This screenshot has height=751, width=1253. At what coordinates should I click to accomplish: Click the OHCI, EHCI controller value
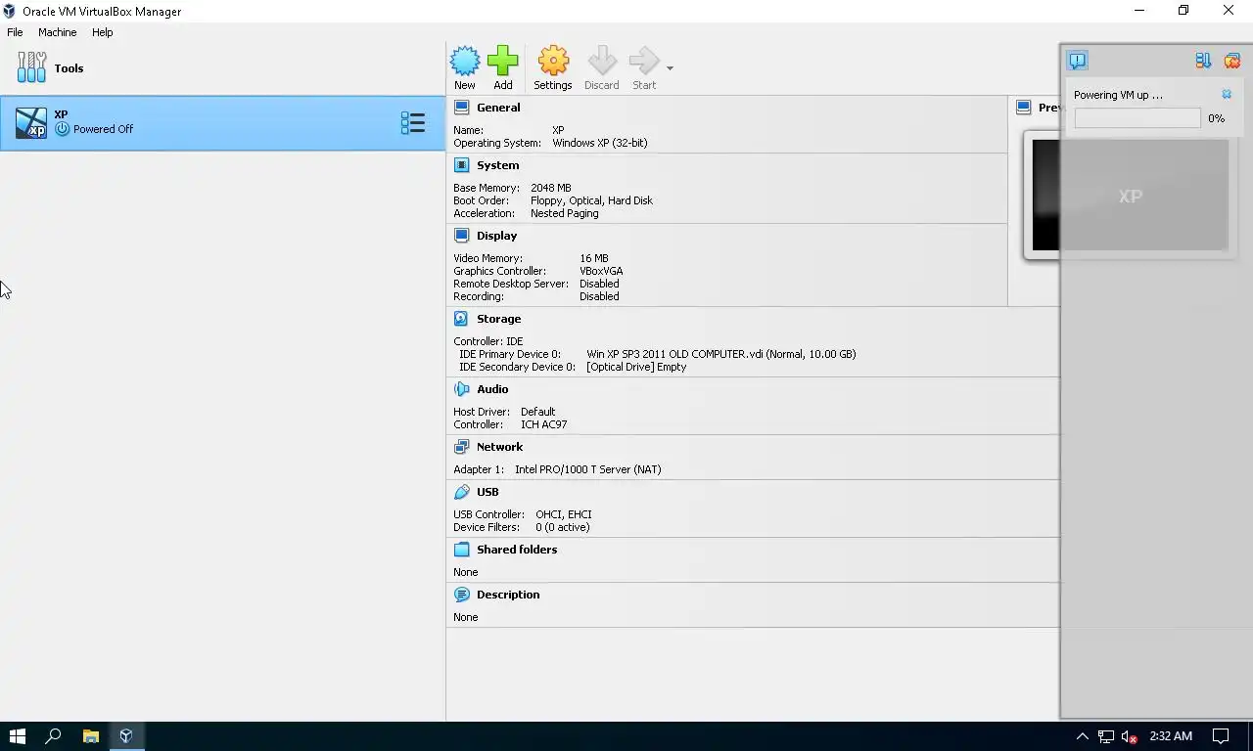pyautogui.click(x=564, y=514)
